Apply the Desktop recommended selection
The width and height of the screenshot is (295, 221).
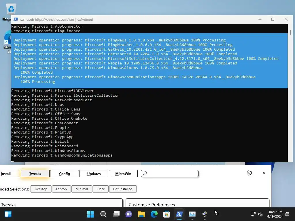click(41, 189)
